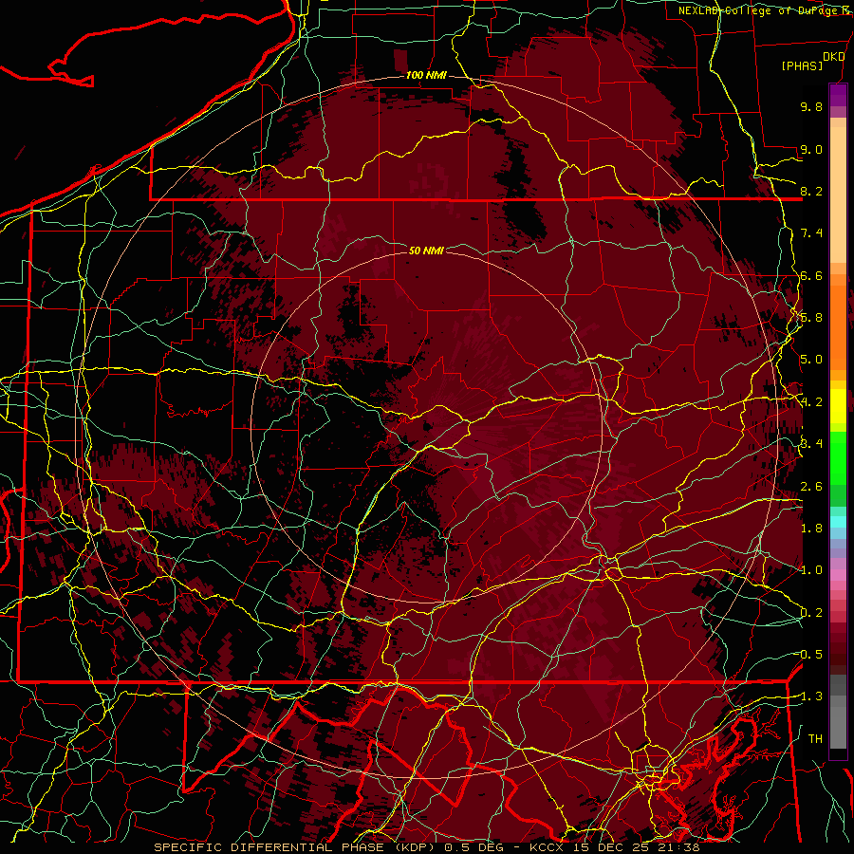Click the 6.6 legend value
Screen dimensions: 854x854
point(811,275)
